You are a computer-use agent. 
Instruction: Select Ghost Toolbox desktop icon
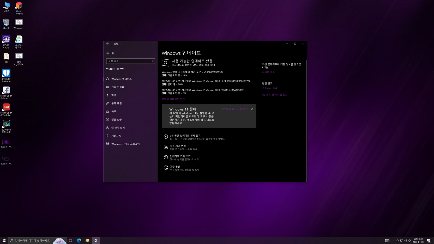(x=19, y=8)
